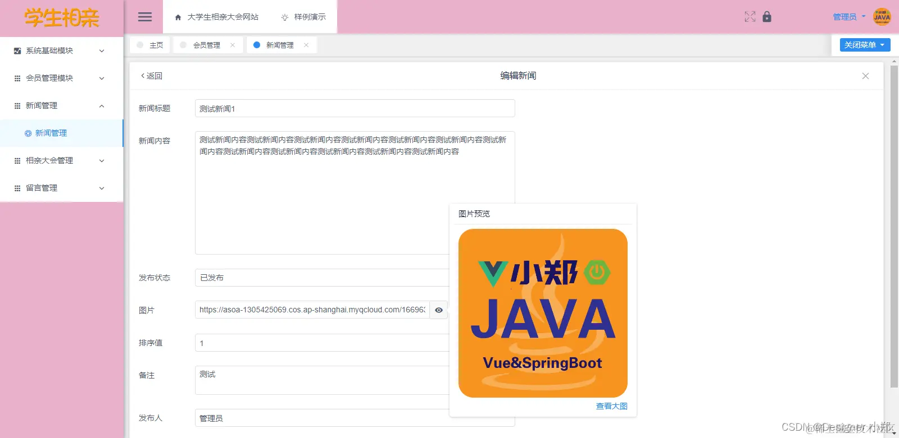Click 查看大图 link in preview
This screenshot has height=438, width=899.
[611, 406]
